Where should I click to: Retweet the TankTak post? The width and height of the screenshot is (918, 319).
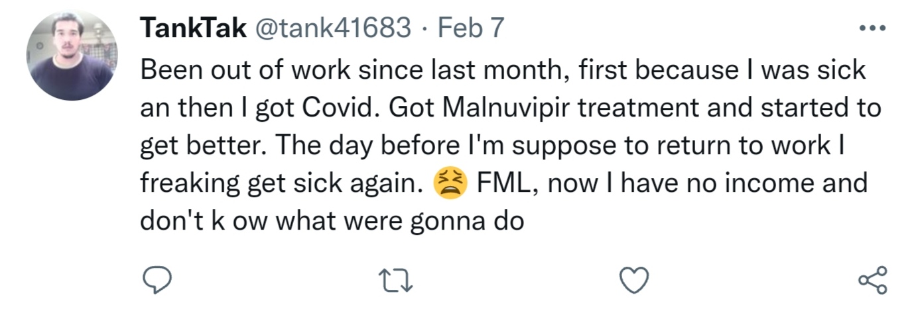point(398,281)
